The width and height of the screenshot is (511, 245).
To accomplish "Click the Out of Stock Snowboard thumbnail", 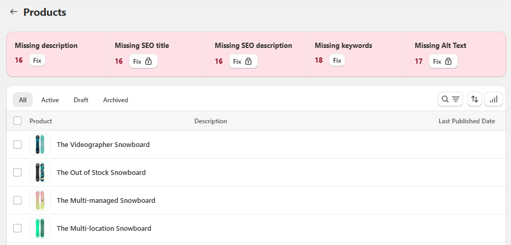I will coord(40,172).
